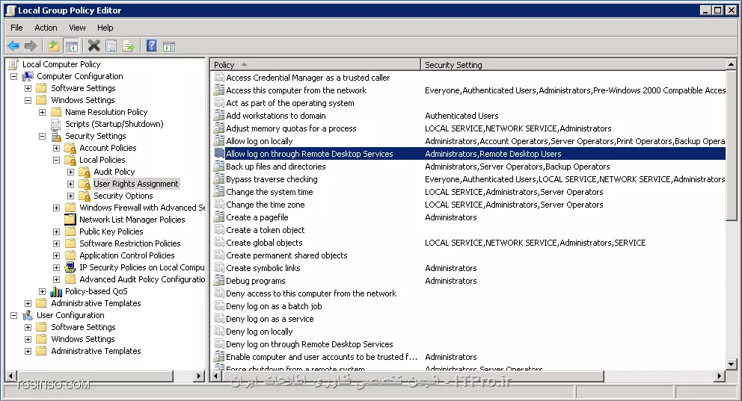Click icon beside Access Credential Manager policy
Image resolution: width=742 pixels, height=401 pixels.
tap(219, 78)
